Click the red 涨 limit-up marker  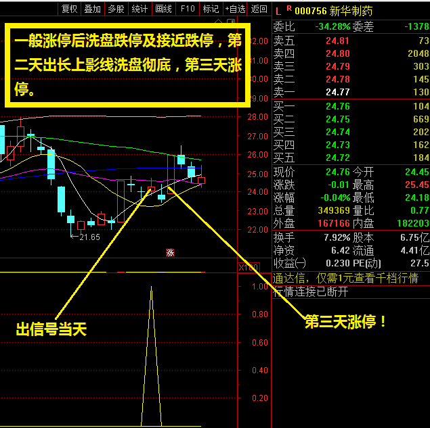pos(170,252)
